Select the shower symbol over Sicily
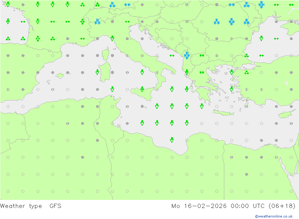 (x=142, y=89)
